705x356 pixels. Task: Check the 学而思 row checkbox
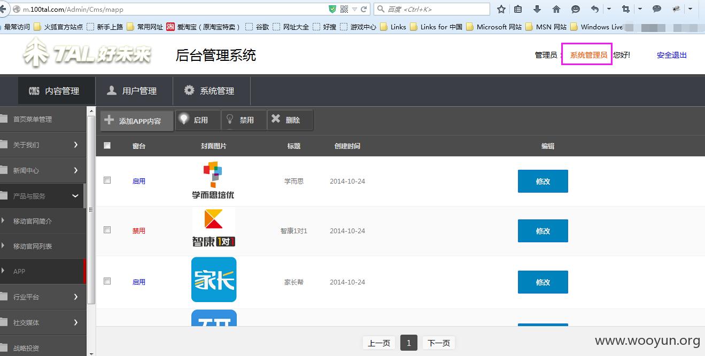[x=107, y=180]
